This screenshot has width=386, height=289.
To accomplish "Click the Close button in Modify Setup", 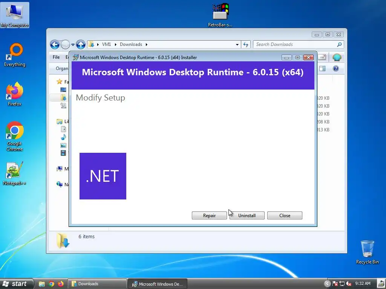I will [285, 216].
